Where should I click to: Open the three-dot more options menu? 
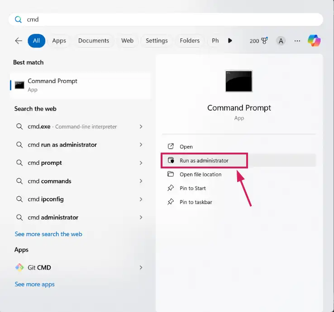297,41
